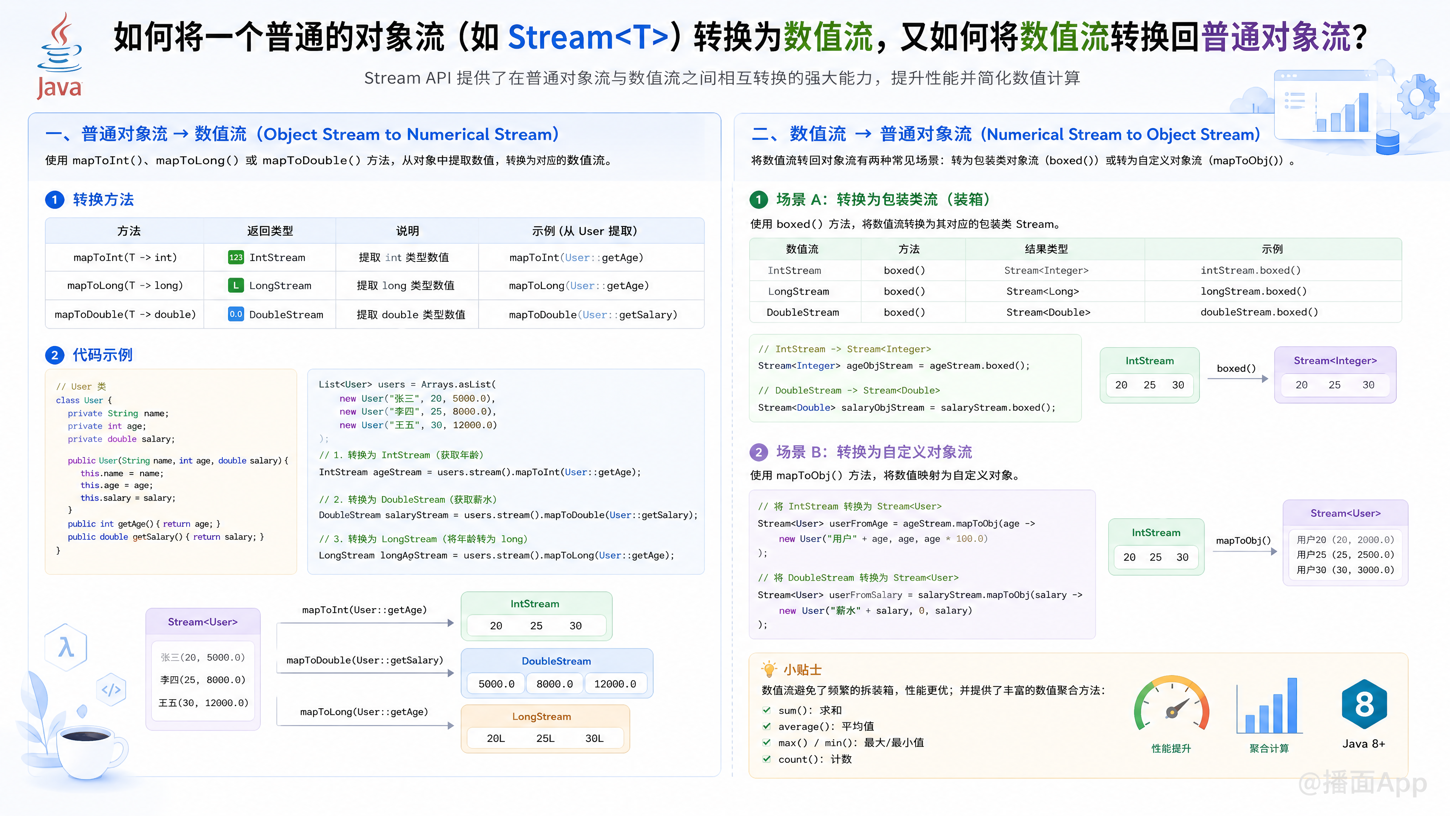Screen dimensions: 1450x816
Task: Click the 8000.0 value in DoubleStream box
Action: coord(554,684)
